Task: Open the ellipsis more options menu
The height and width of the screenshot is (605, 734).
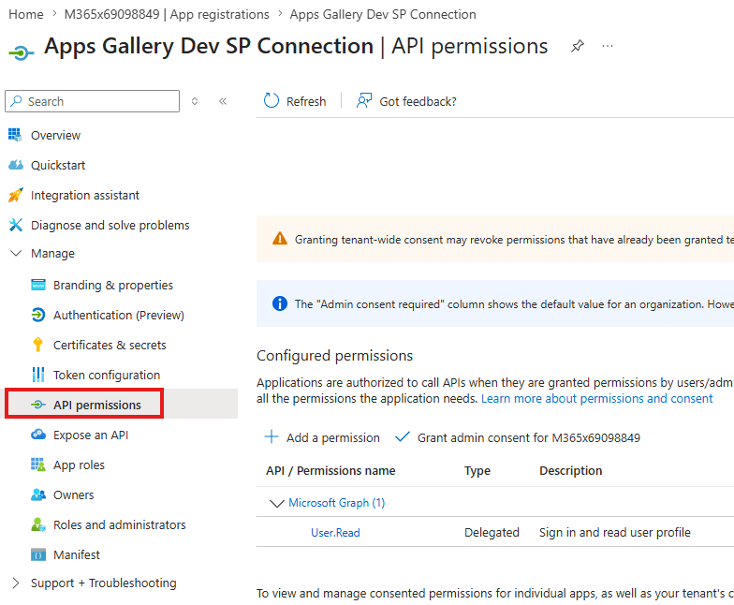Action: (608, 46)
